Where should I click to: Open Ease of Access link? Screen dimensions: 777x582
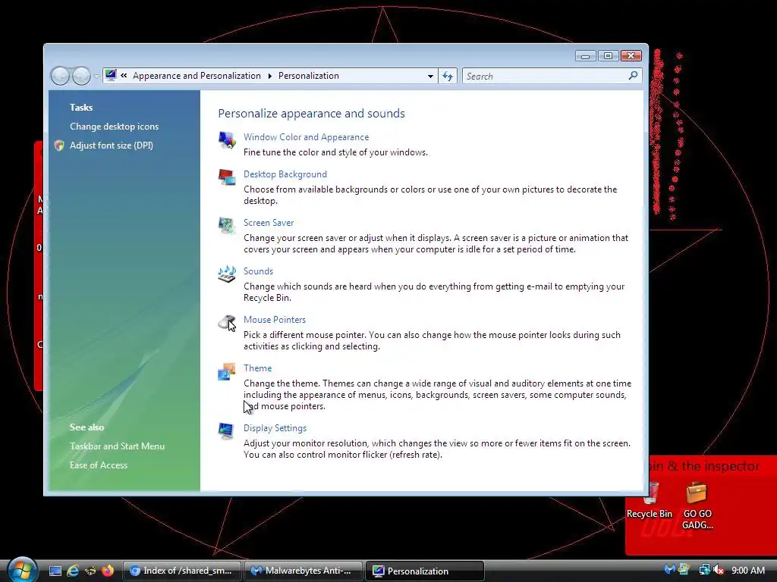coord(98,465)
